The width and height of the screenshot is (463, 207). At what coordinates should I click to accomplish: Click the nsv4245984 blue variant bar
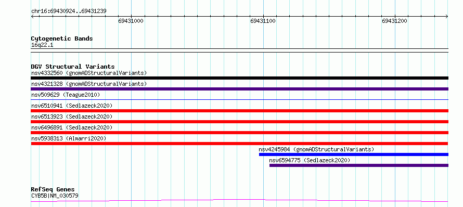(353, 154)
